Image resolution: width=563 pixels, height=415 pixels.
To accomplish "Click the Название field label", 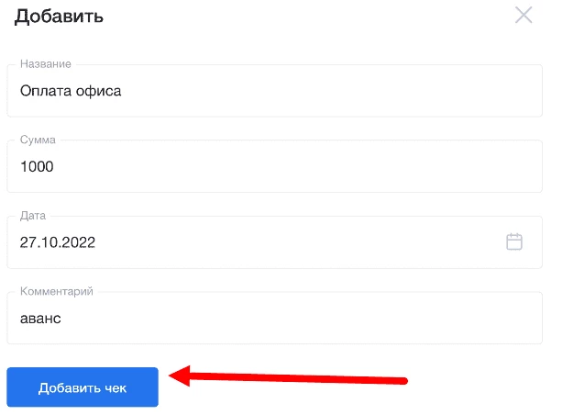I will 46,64.
